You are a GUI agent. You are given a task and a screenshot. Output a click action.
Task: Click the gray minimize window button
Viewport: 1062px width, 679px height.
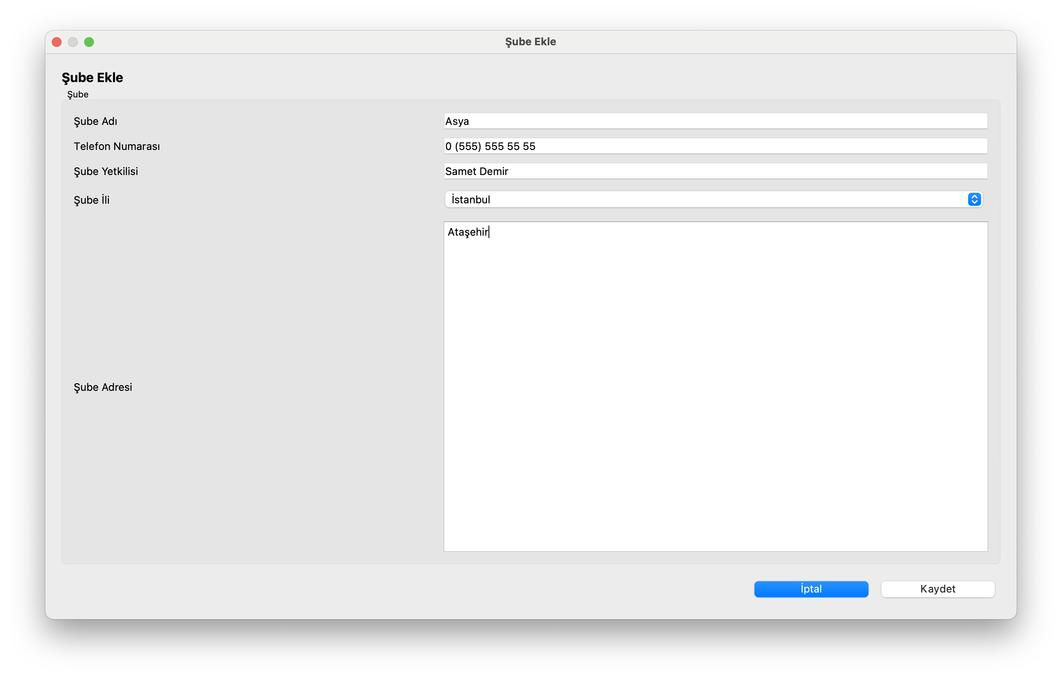(73, 42)
